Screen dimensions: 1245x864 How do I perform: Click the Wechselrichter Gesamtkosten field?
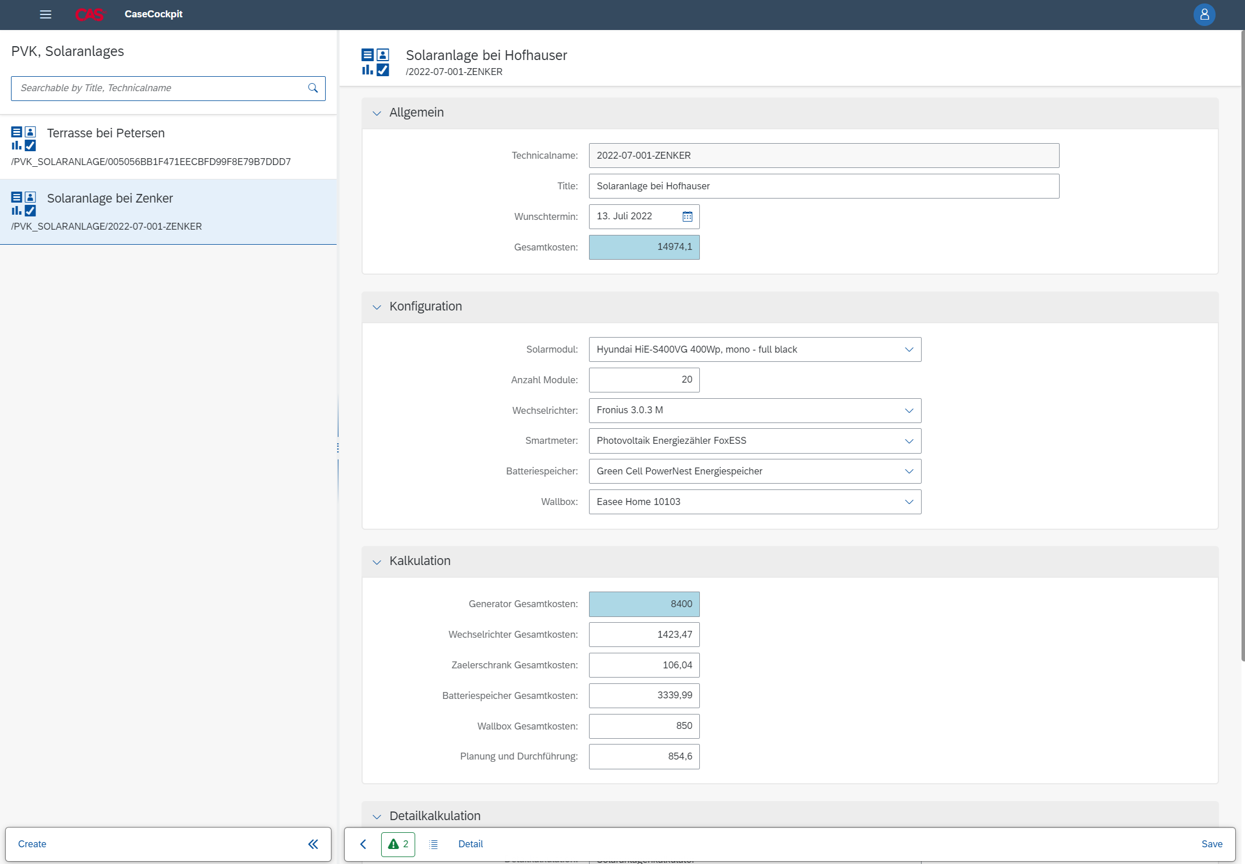click(x=644, y=635)
